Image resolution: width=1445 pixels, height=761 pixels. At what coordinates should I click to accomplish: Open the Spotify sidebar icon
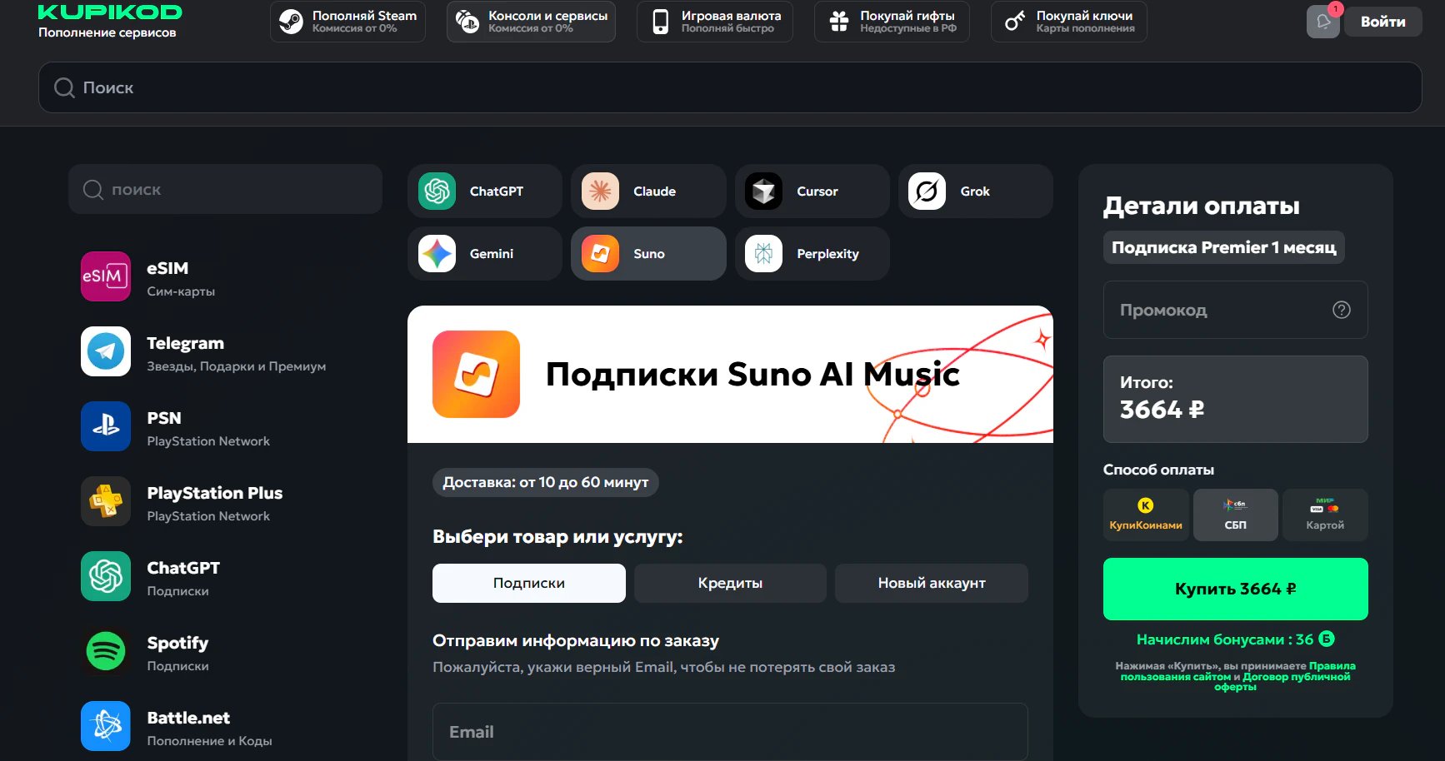106,651
